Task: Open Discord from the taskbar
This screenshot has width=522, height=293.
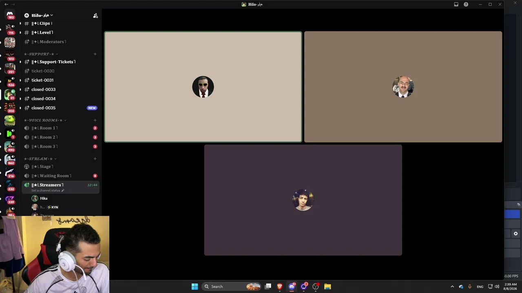Action: point(292,286)
